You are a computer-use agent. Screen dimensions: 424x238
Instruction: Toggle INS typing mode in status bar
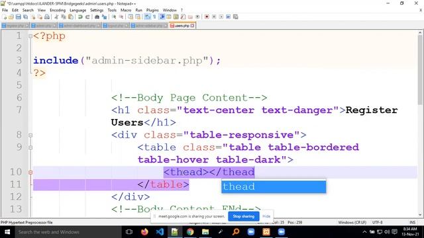(412, 222)
